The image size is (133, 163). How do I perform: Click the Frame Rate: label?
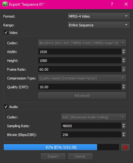tap(16, 69)
